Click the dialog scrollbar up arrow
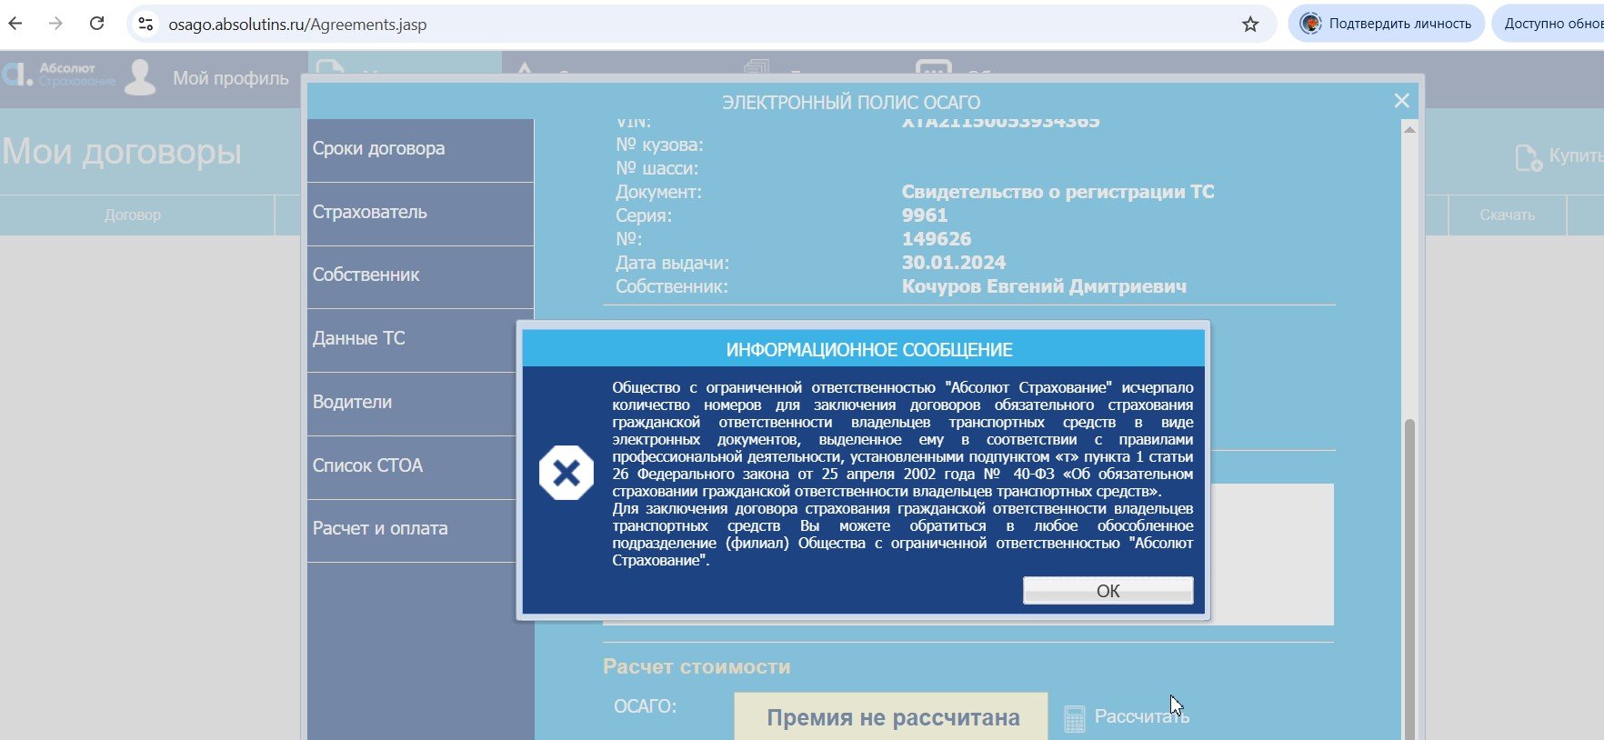The width and height of the screenshot is (1604, 740). 1409,130
